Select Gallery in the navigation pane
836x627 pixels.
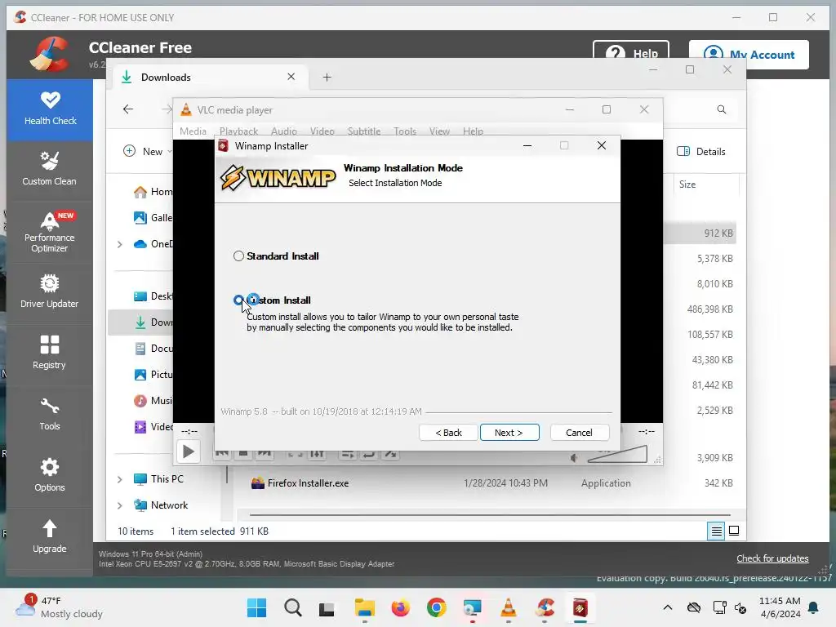(153, 217)
